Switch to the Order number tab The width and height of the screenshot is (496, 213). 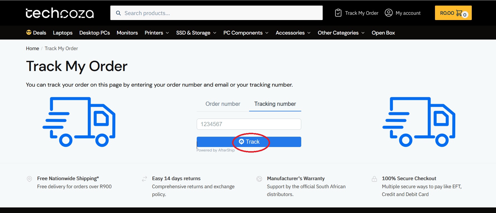coord(223,104)
